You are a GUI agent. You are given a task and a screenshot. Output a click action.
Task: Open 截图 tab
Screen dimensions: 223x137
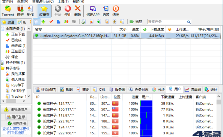(66, 89)
